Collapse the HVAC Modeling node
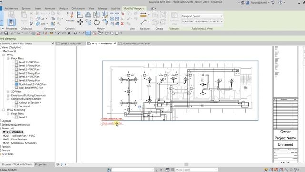The image size is (305, 172). point(3,110)
